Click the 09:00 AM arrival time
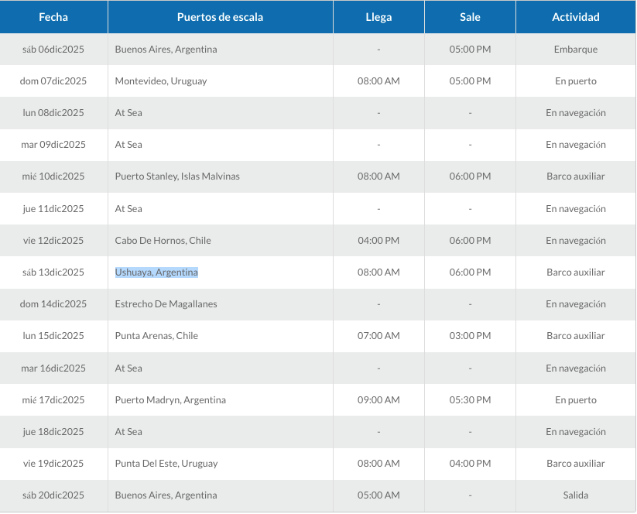Screen dimensions: 637x514 (x=378, y=400)
